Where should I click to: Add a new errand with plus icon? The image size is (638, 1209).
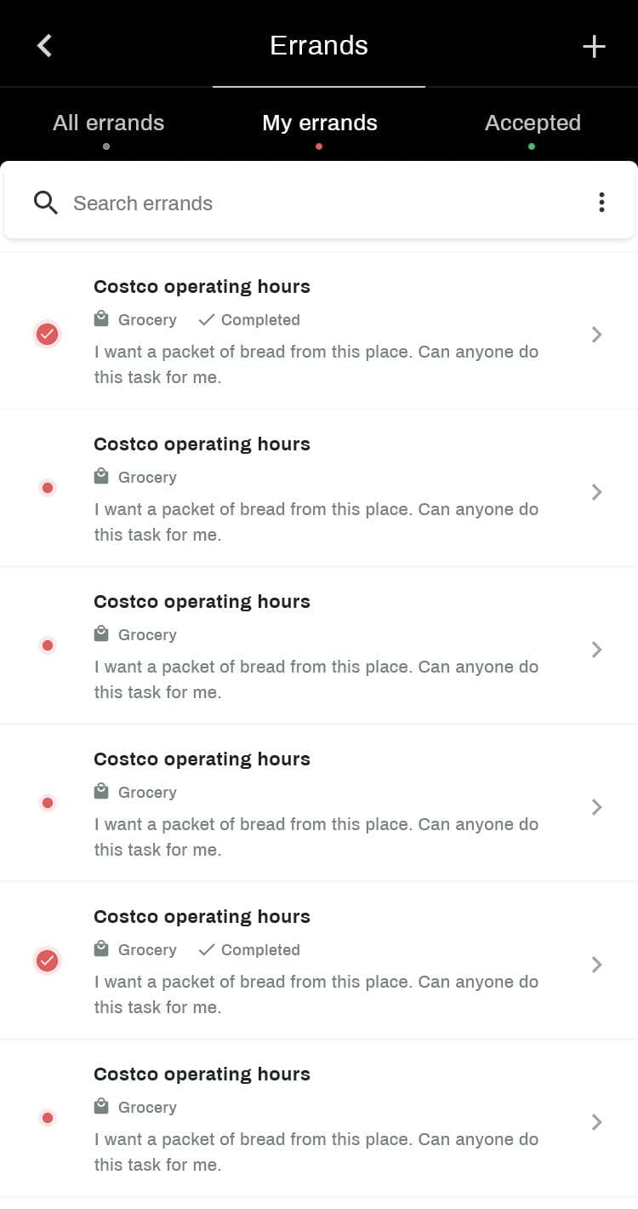(594, 46)
